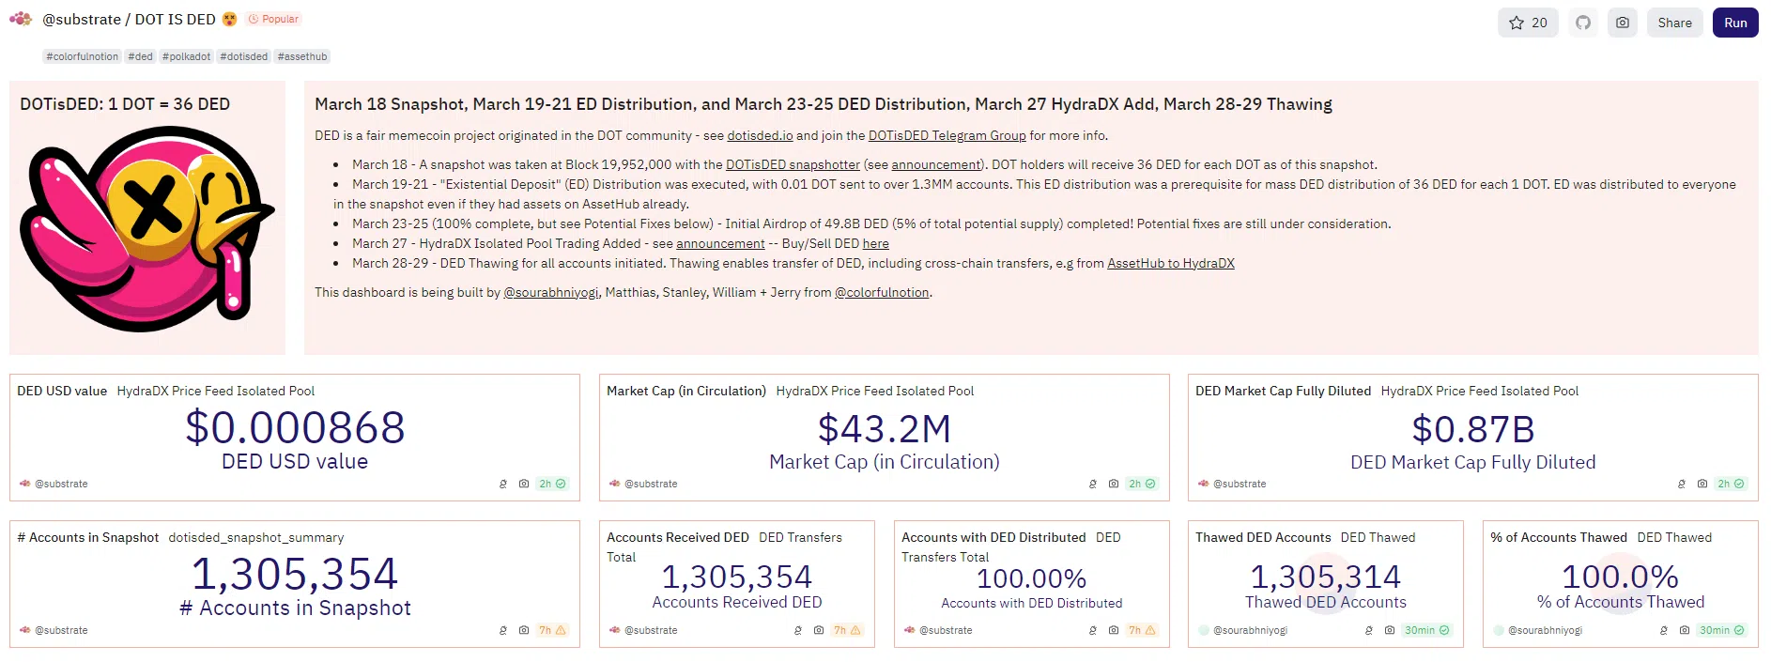Open % of Accounts Thawed query title

coord(1559,538)
